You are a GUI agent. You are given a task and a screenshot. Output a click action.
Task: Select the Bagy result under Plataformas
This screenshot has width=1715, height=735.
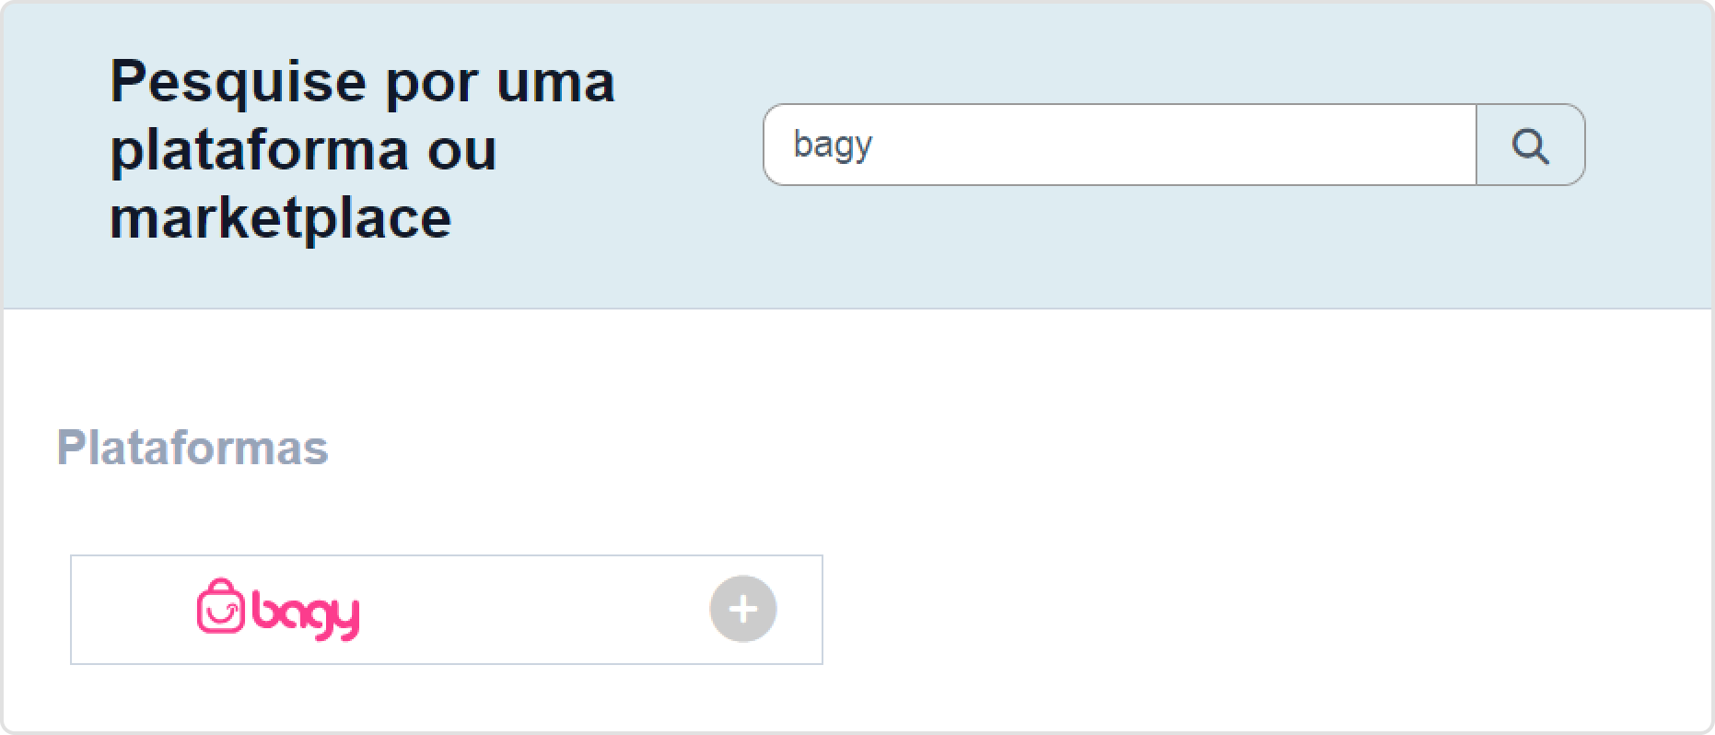point(446,609)
